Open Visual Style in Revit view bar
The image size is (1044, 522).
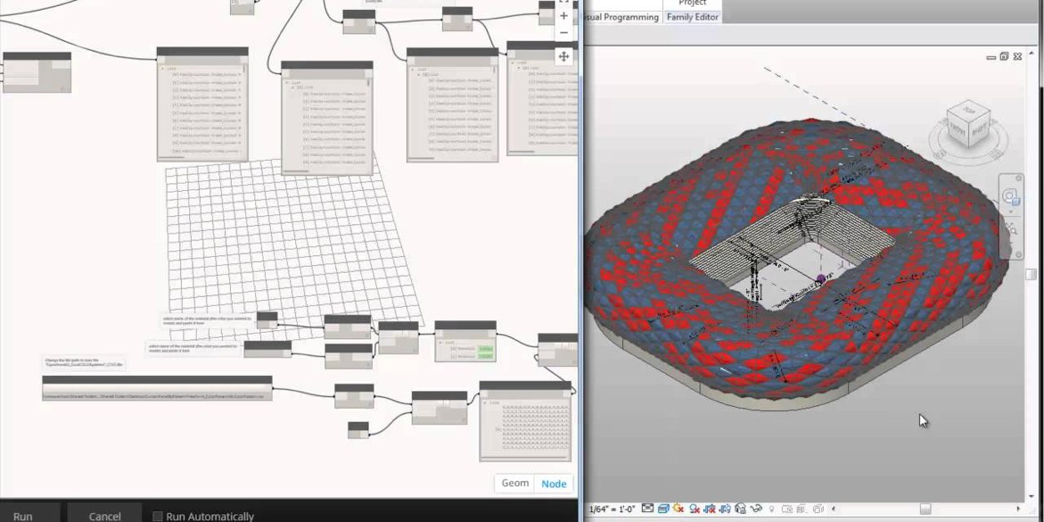pos(664,508)
